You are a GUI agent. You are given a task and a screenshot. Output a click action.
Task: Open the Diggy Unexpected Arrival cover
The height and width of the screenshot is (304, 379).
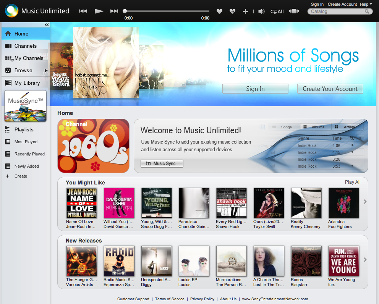[x=157, y=261]
